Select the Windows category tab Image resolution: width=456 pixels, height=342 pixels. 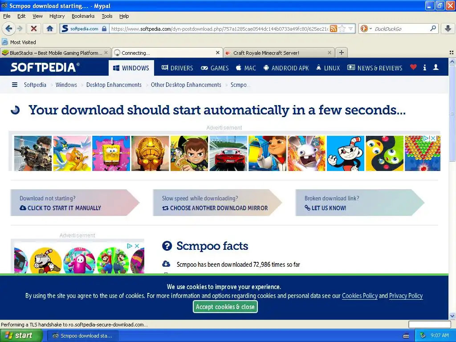pos(131,68)
